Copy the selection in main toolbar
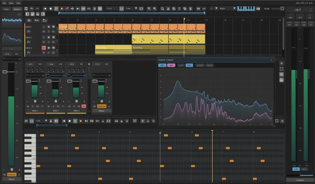This screenshot has width=315, height=184. tap(174, 8)
